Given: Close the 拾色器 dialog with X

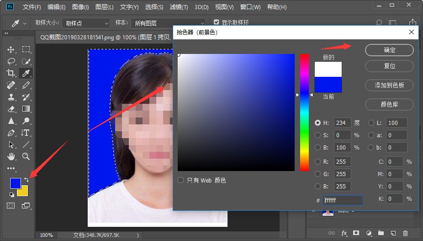Looking at the screenshot, I should [x=412, y=32].
